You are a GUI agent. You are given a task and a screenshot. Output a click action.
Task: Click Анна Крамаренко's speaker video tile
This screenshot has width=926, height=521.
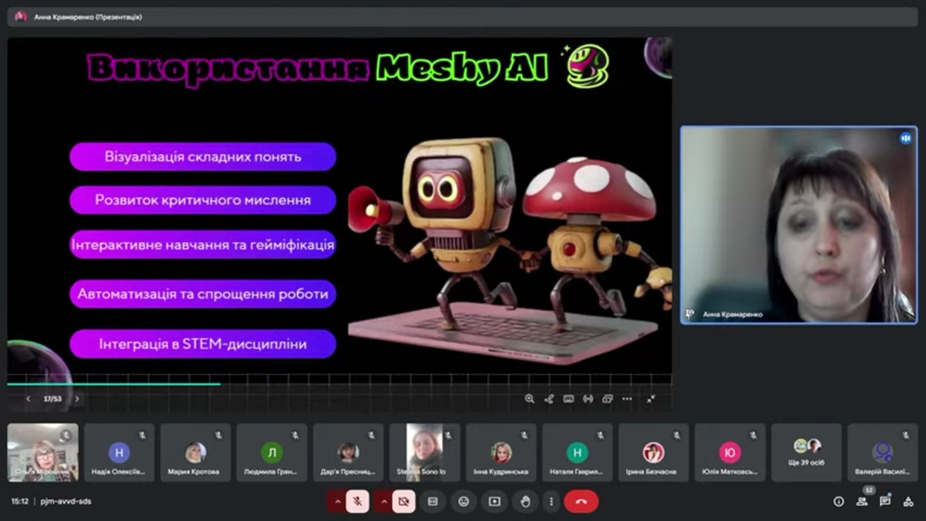[799, 225]
